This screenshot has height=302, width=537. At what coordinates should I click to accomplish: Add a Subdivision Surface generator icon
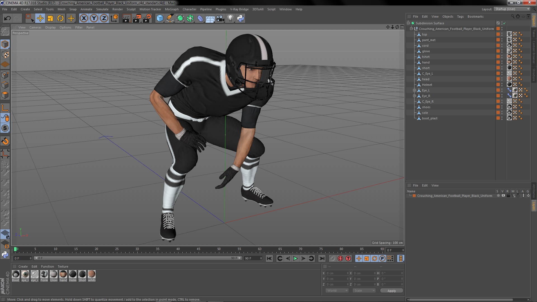[180, 18]
